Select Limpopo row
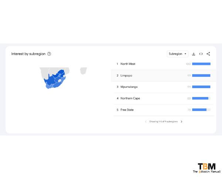This screenshot has width=222, height=177. point(164,76)
